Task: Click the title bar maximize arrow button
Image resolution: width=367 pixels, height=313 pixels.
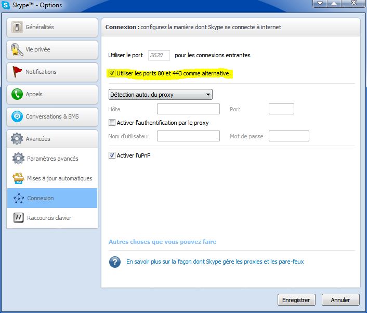Action: [334, 3]
